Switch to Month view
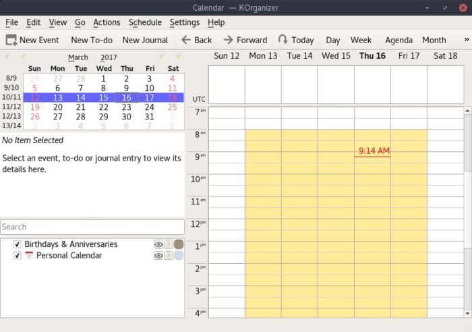 pyautogui.click(x=434, y=40)
